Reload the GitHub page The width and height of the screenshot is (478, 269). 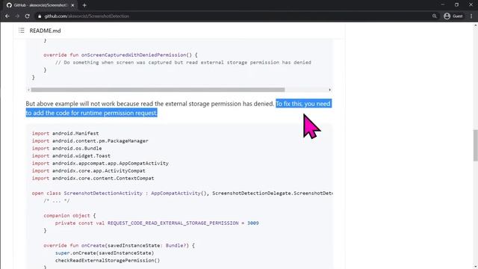point(27,16)
